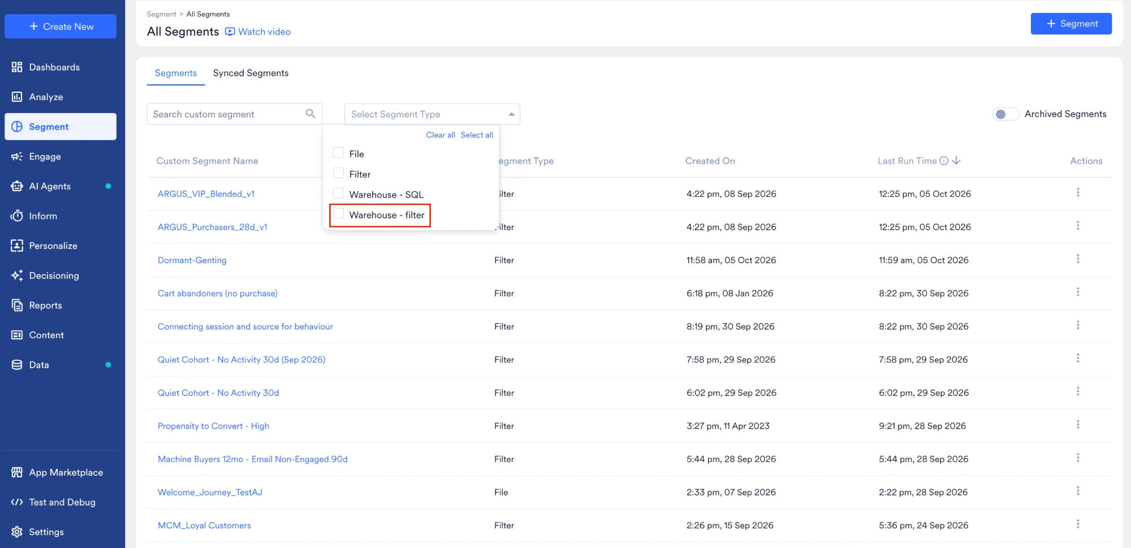The image size is (1131, 548).
Task: Open actions menu for ARGUS_VIP_Blended_v1
Action: (1078, 193)
